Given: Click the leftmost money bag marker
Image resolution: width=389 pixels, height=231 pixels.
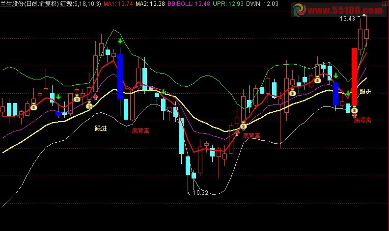Looking at the screenshot, I should (33, 106).
